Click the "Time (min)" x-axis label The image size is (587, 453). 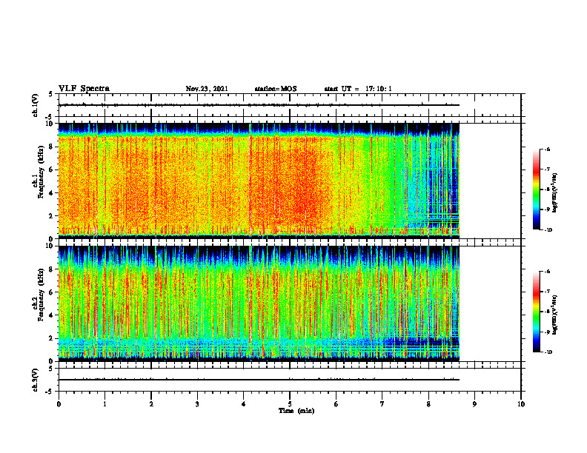point(296,411)
